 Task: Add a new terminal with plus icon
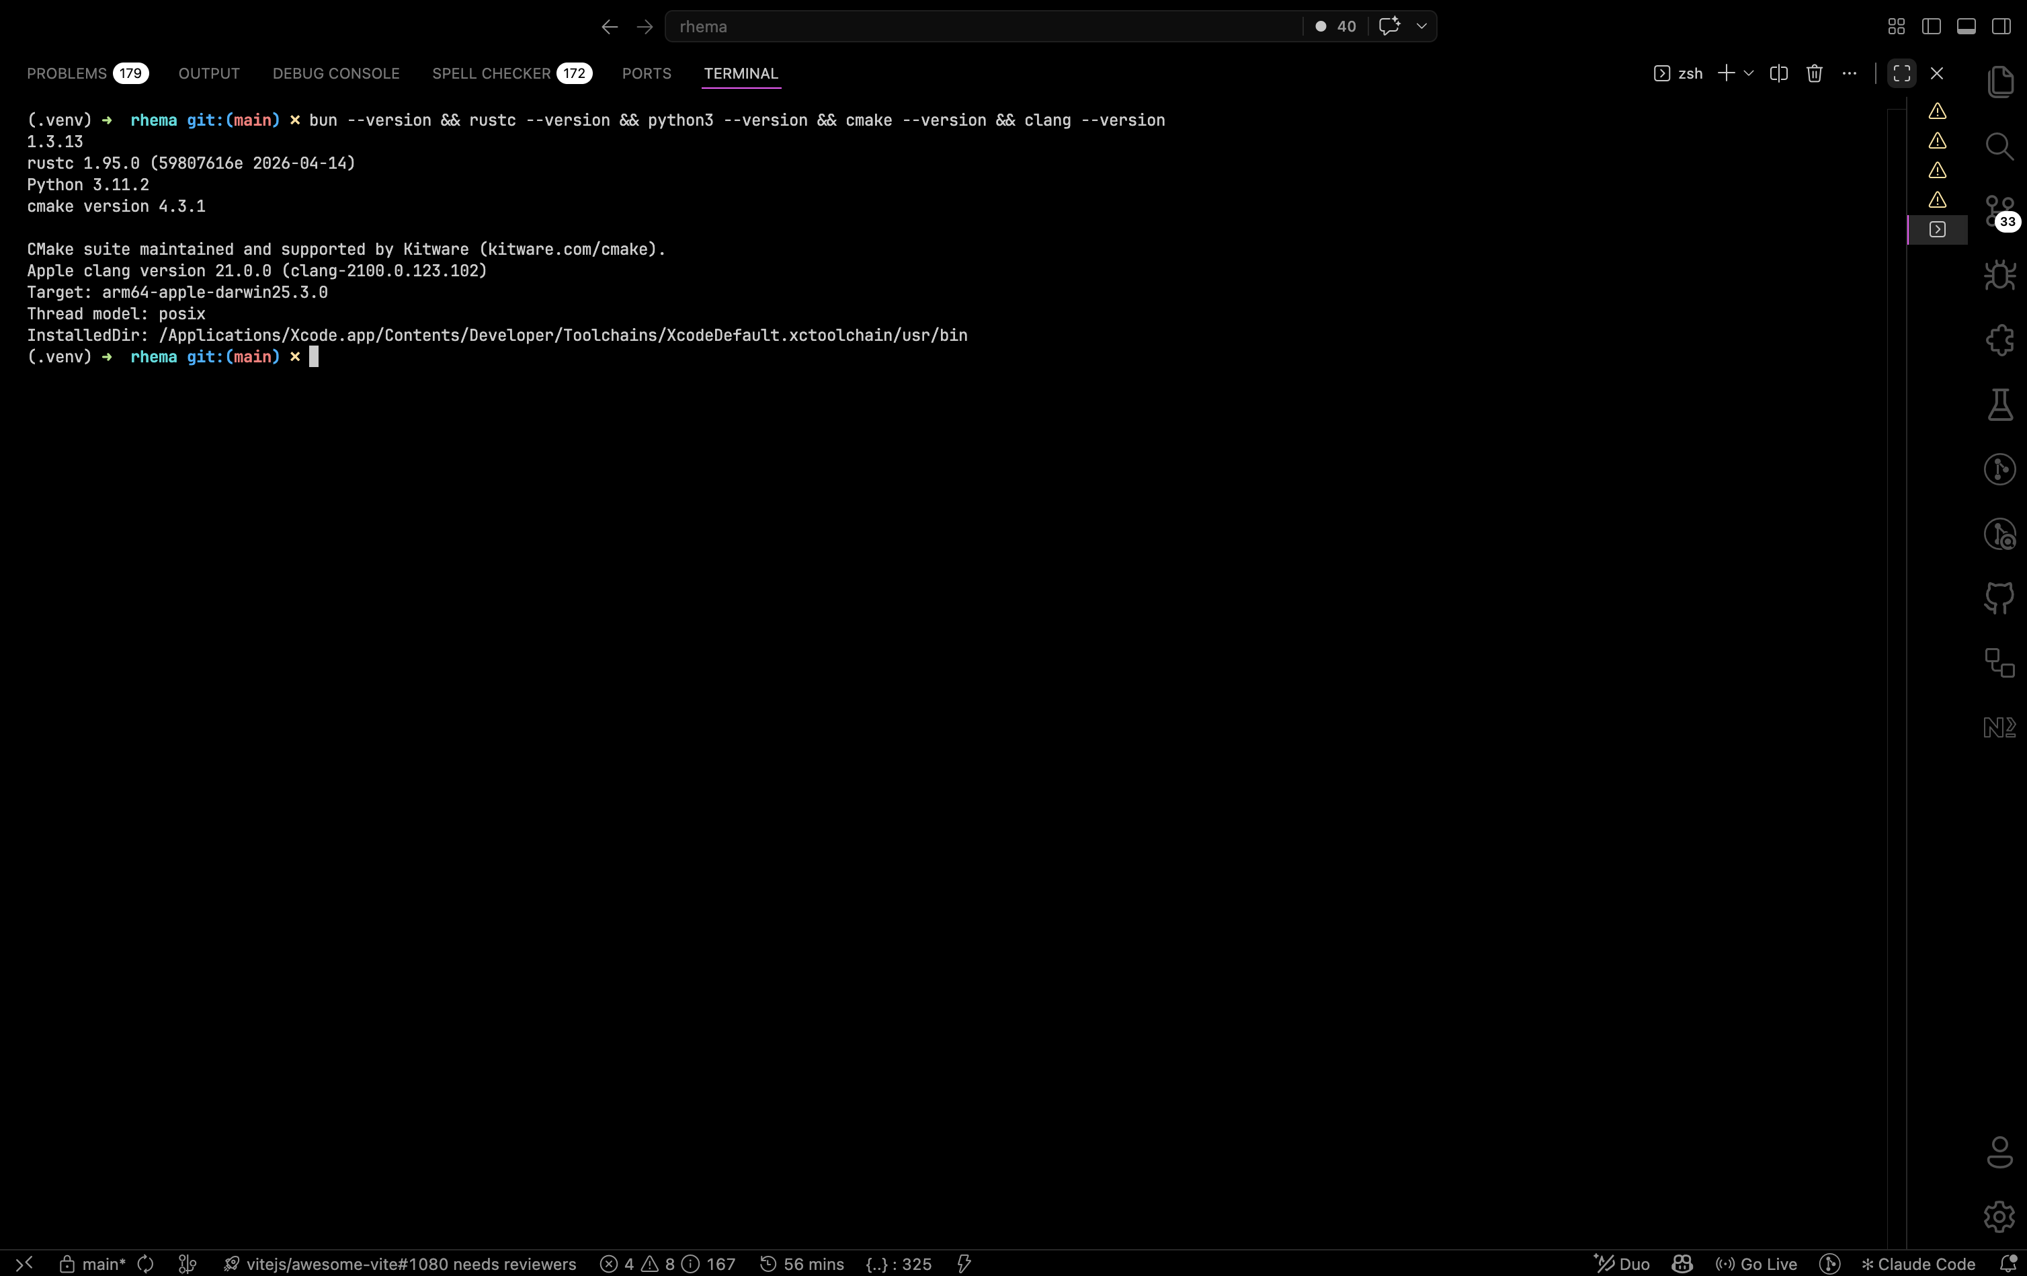click(1726, 73)
